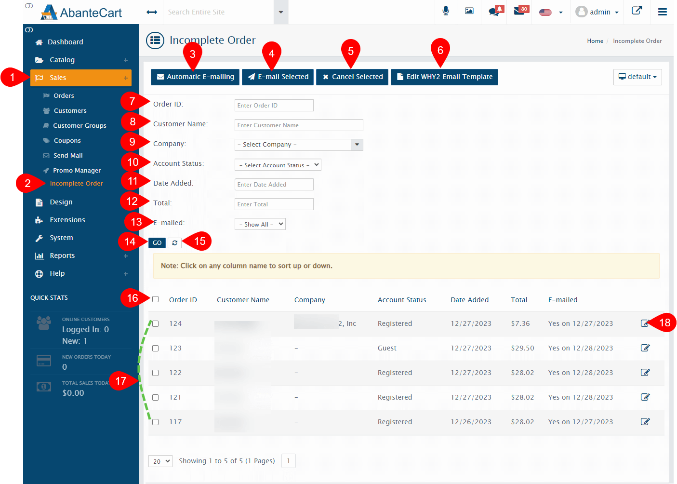Screen dimensions: 677x484
Task: Click the reset filter refresh icon
Action: 174,243
